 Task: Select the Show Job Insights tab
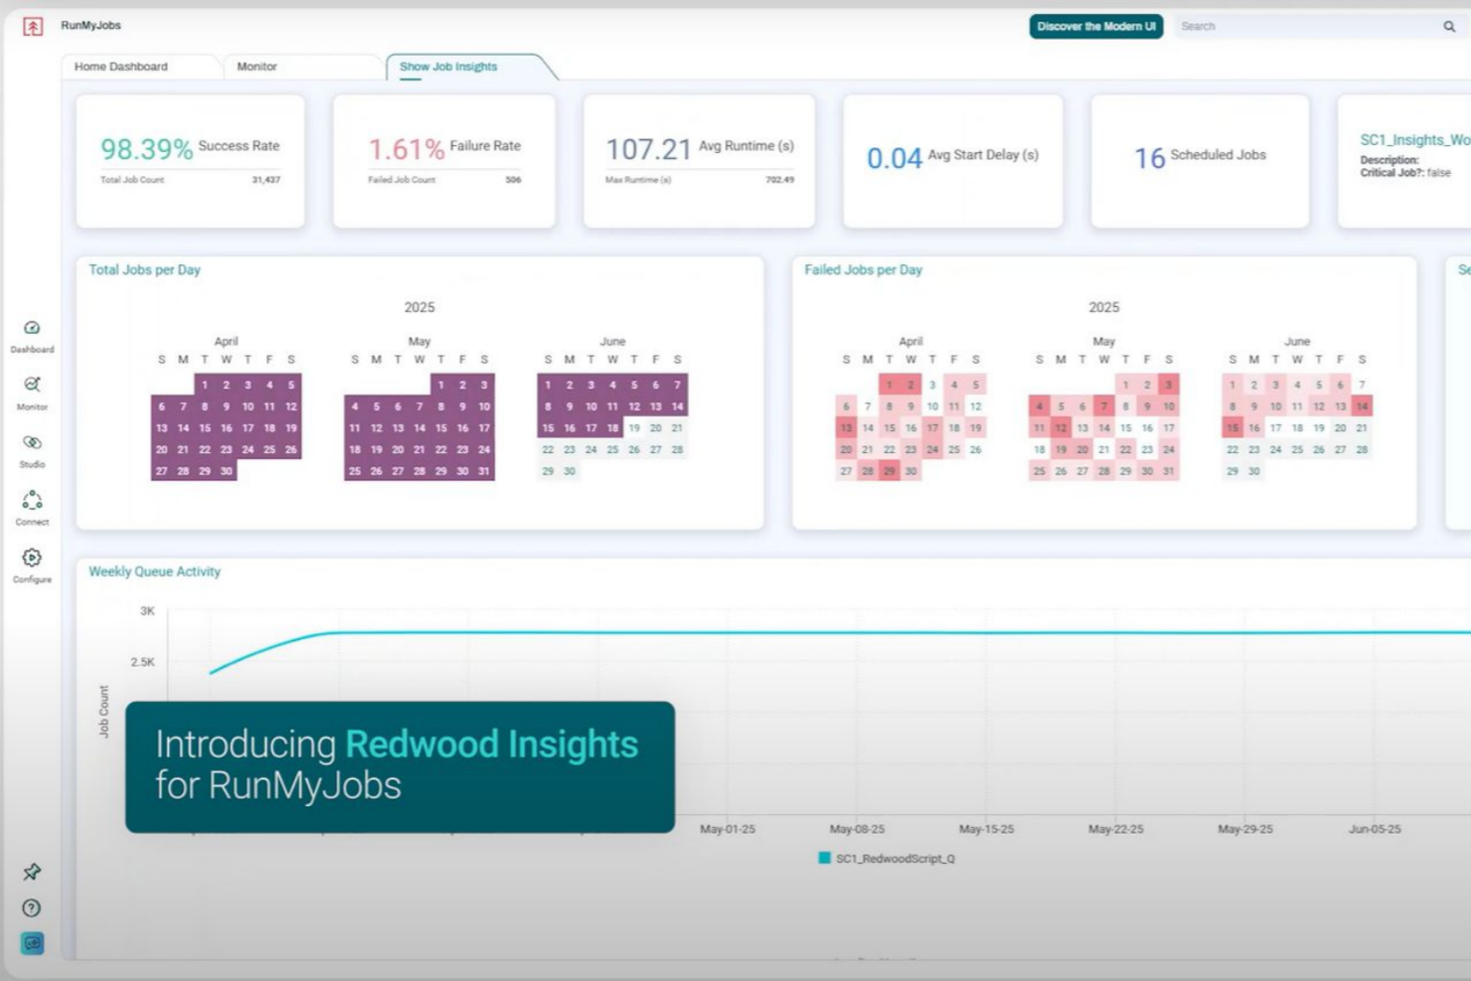point(448,67)
